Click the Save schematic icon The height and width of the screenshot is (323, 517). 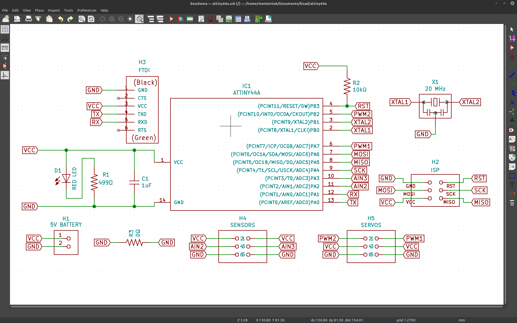click(6, 19)
